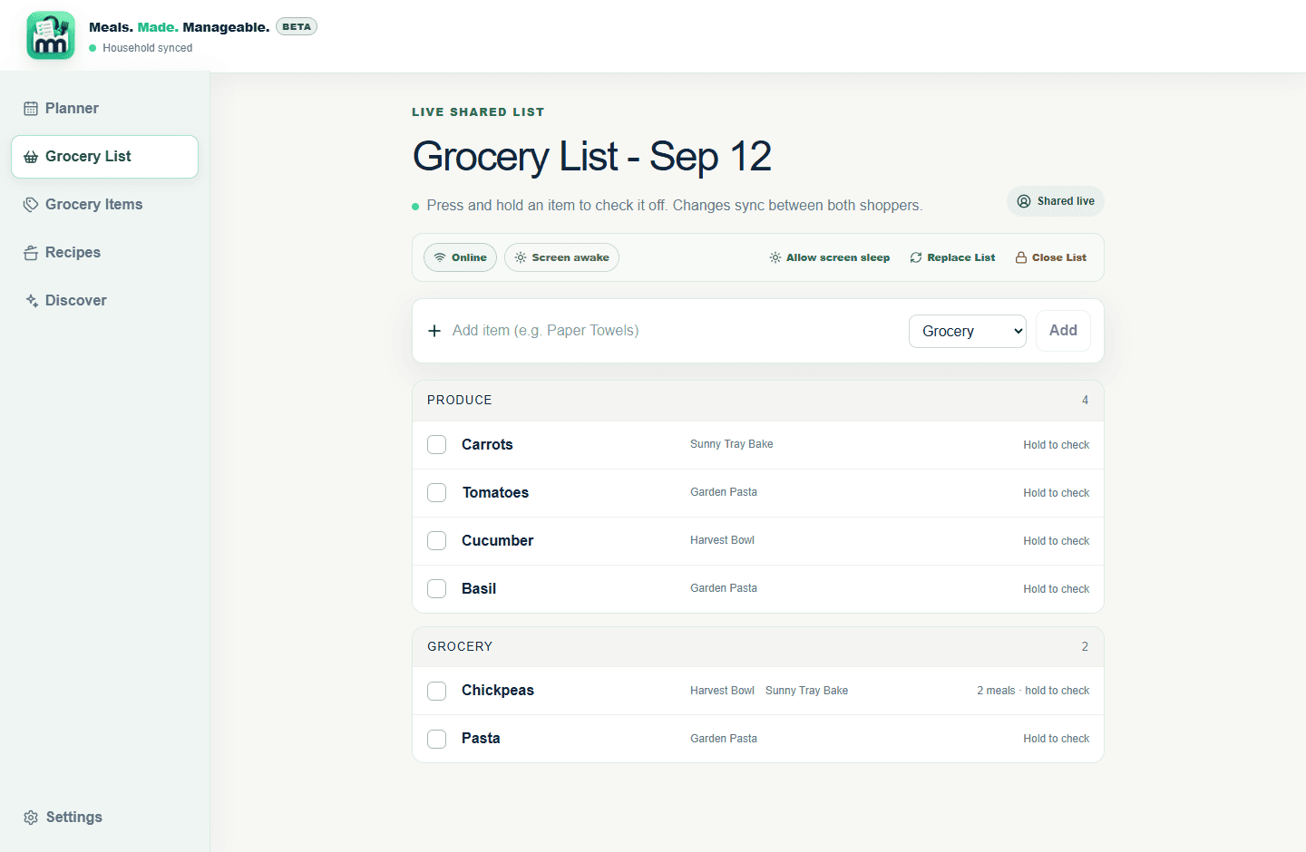Click Sunny Tray Bake tag on Carrots row

(731, 444)
